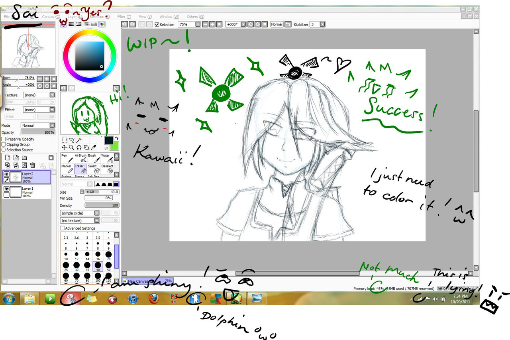510x340 pixels.
Task: Pick the rectangular selection tool
Action: tap(64, 140)
